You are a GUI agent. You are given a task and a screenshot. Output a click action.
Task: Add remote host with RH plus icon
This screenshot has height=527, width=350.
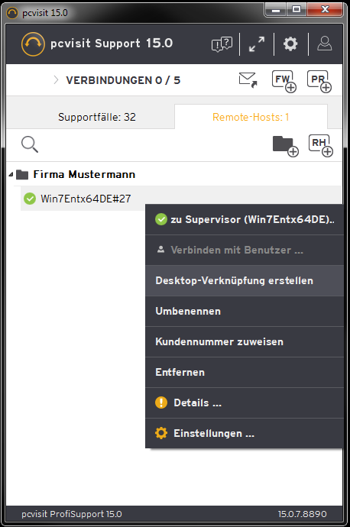pos(321,146)
